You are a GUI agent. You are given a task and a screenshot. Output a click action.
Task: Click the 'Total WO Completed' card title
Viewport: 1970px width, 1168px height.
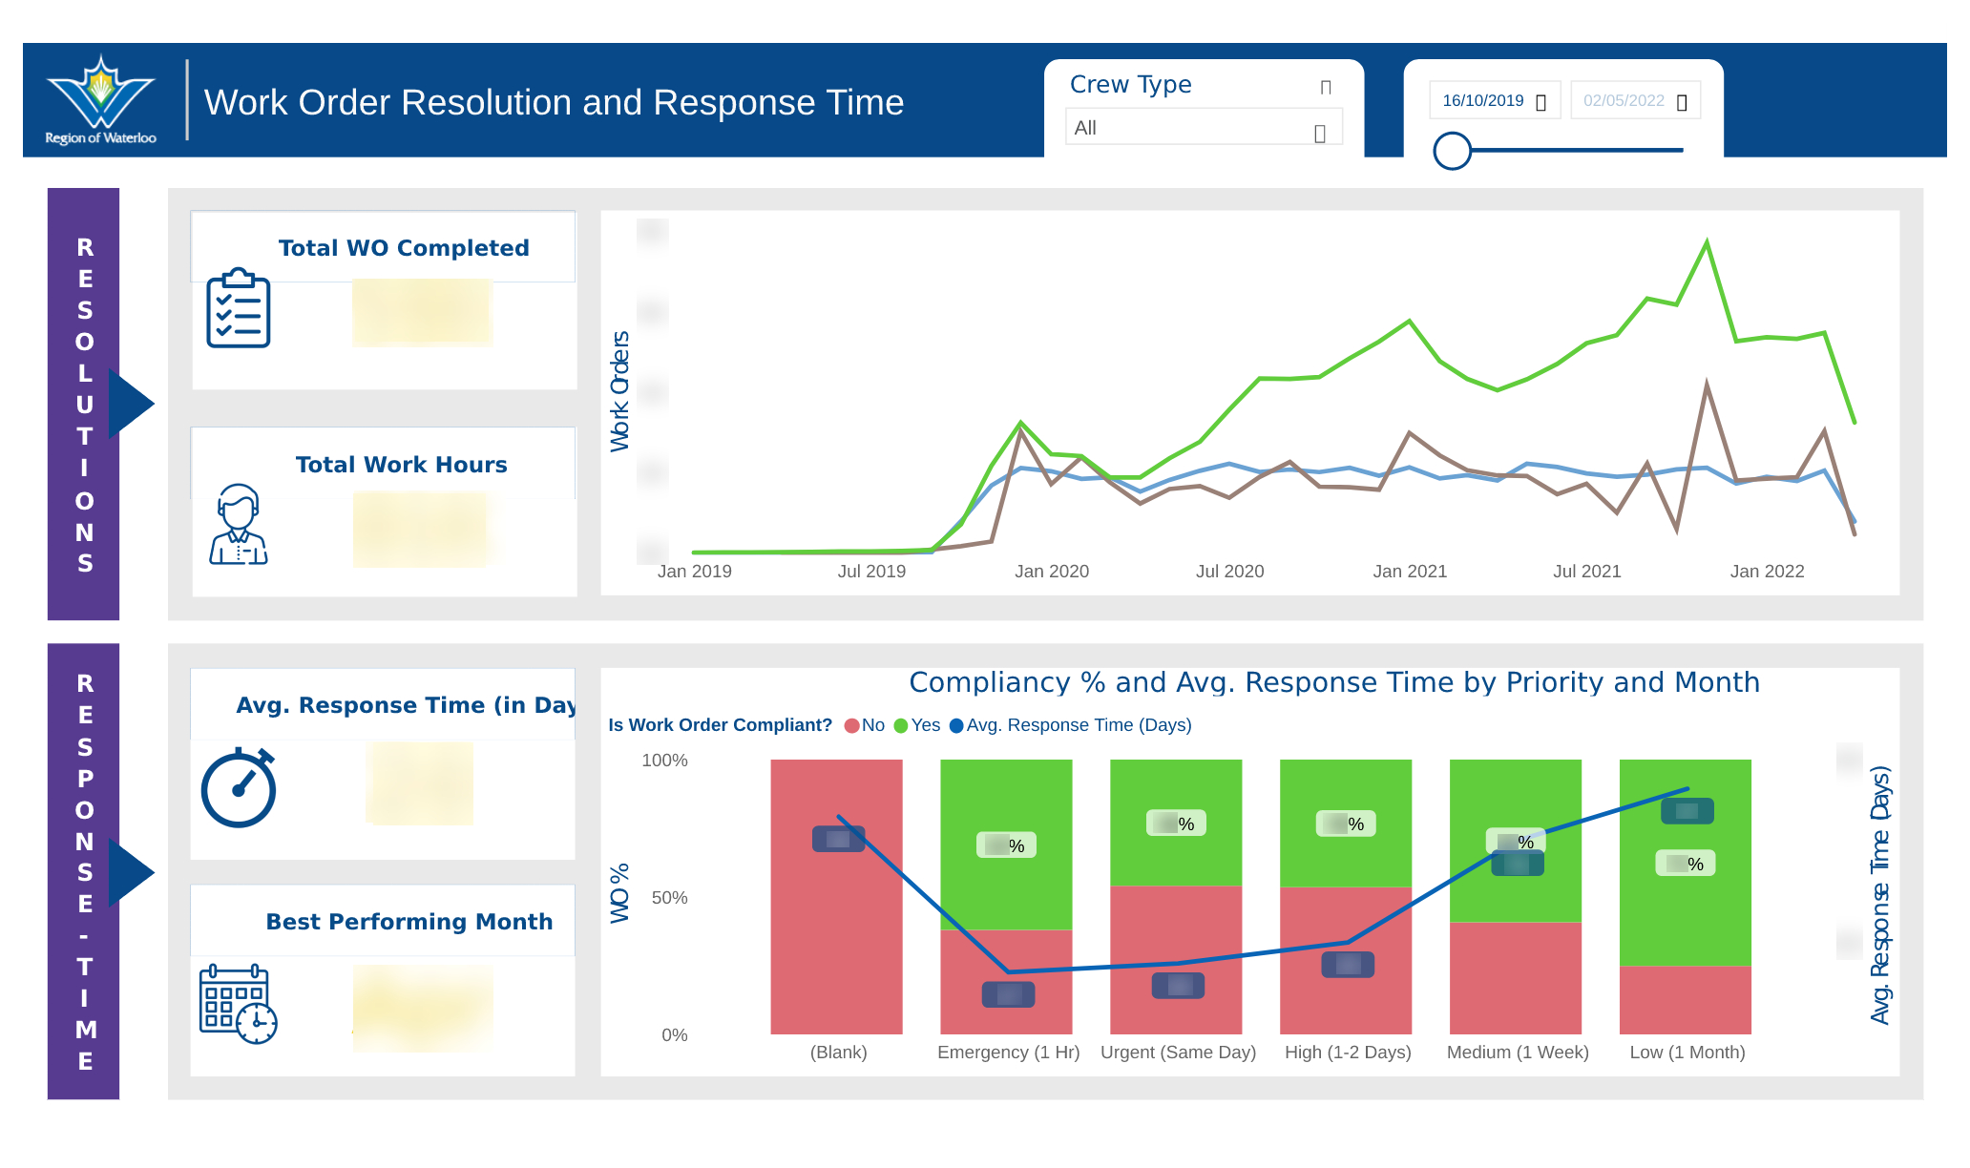[x=403, y=247]
